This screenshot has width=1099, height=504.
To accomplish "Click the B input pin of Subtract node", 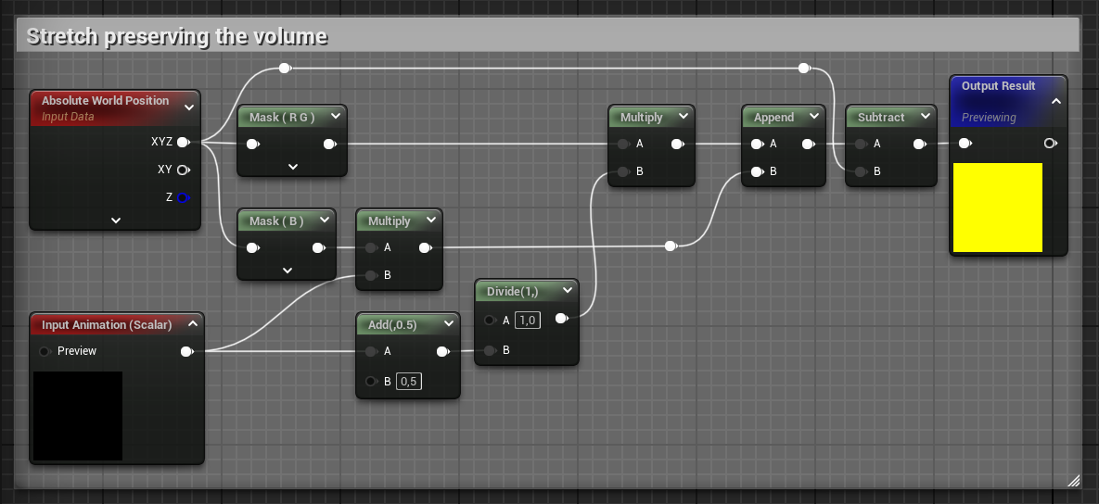I will point(861,171).
